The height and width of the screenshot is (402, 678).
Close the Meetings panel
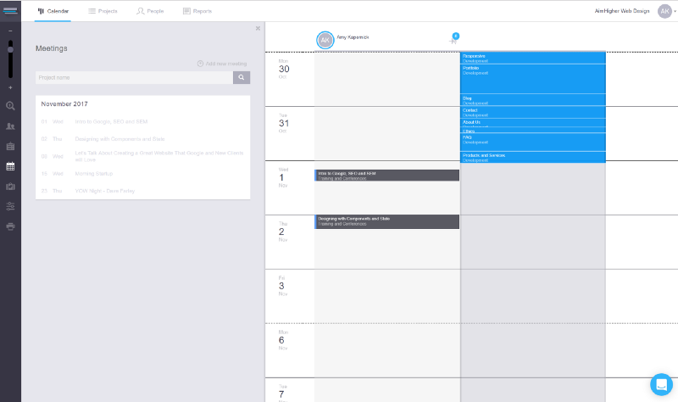[258, 28]
